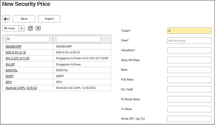Pick the SMRT ticker link
215x125 pixels.
10,76
